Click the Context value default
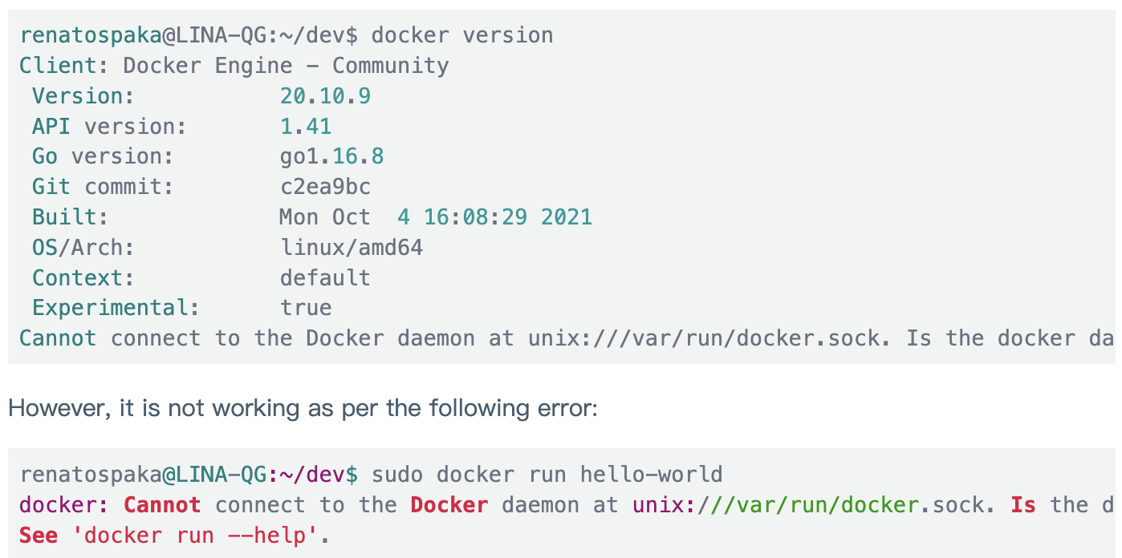The image size is (1122, 558). [325, 278]
